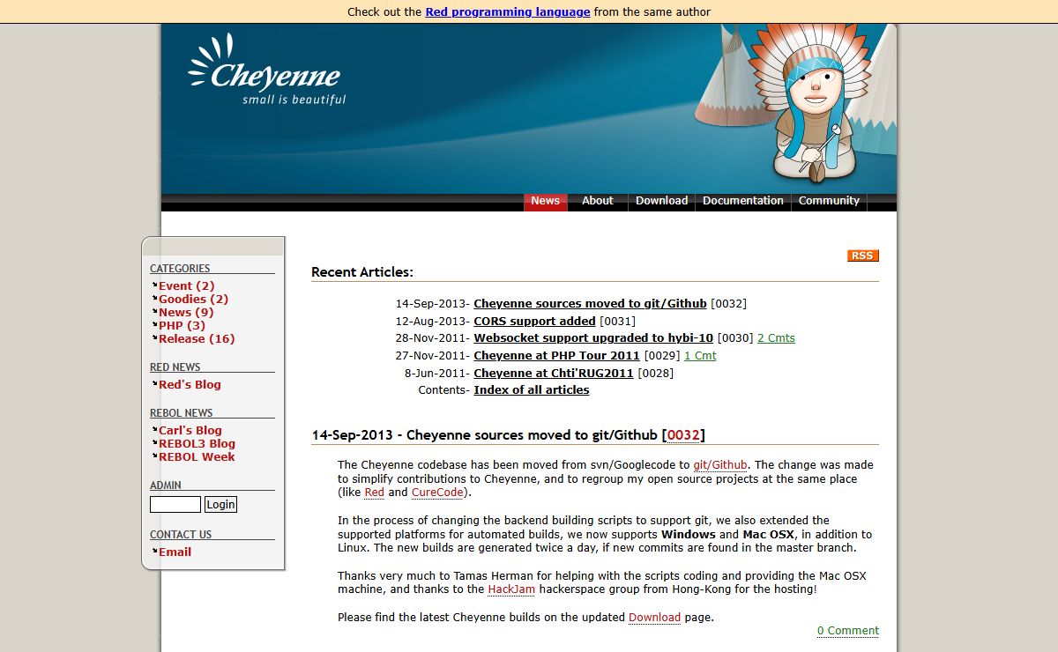The image size is (1058, 652).
Task: Click the CONTACT US sidebar heading
Action: point(181,535)
